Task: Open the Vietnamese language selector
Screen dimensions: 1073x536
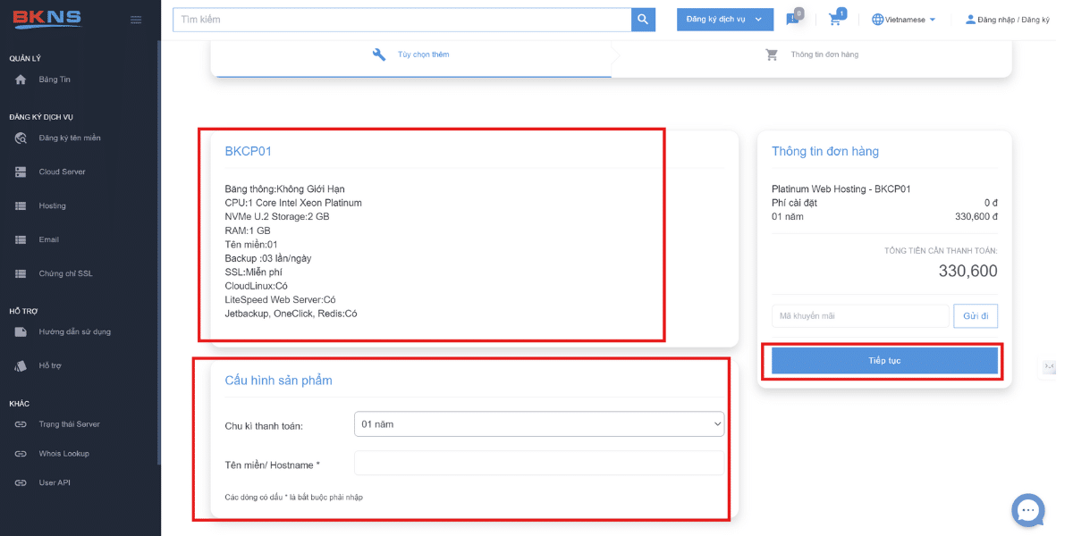Action: (903, 20)
